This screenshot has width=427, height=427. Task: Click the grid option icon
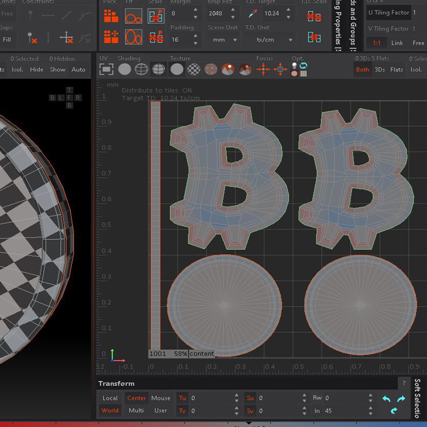[303, 73]
